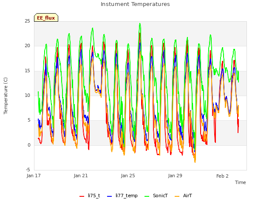Click the 0 y-axis tick label

click(29, 145)
